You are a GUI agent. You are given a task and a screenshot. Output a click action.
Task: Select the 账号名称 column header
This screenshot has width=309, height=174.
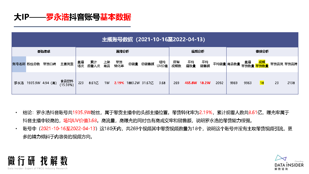(19, 64)
